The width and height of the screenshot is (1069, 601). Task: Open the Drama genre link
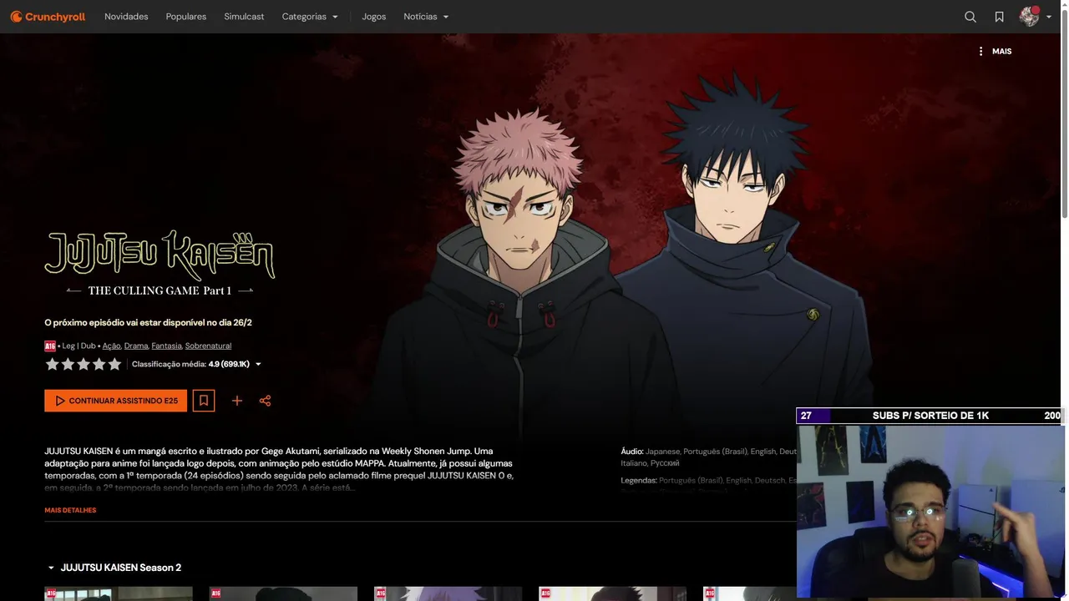[x=136, y=346]
